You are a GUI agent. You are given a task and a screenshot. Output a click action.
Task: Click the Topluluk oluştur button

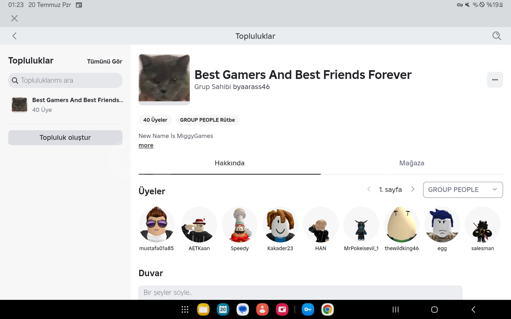65,138
